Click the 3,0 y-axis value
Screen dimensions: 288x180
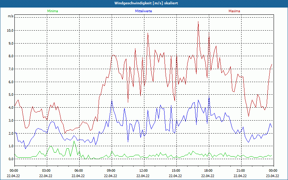pos(11,121)
